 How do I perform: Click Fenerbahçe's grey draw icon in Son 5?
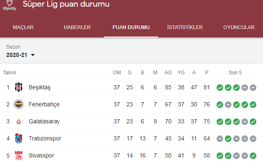point(228,105)
